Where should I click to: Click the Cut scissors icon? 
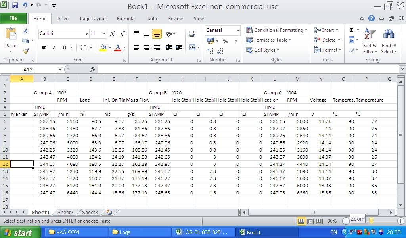(x=25, y=31)
